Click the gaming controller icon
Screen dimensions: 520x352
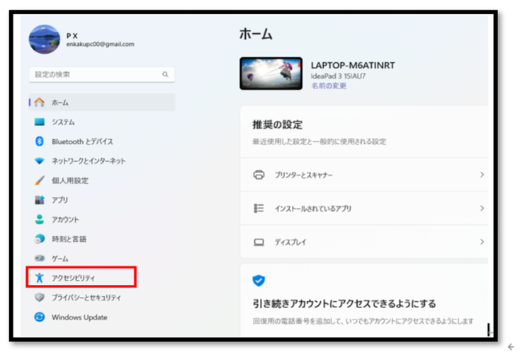40,258
